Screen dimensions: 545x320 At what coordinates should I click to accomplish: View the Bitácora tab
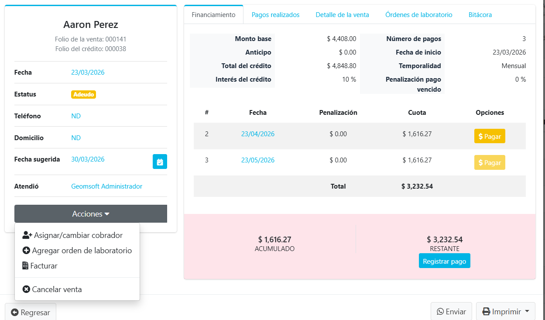(x=480, y=15)
